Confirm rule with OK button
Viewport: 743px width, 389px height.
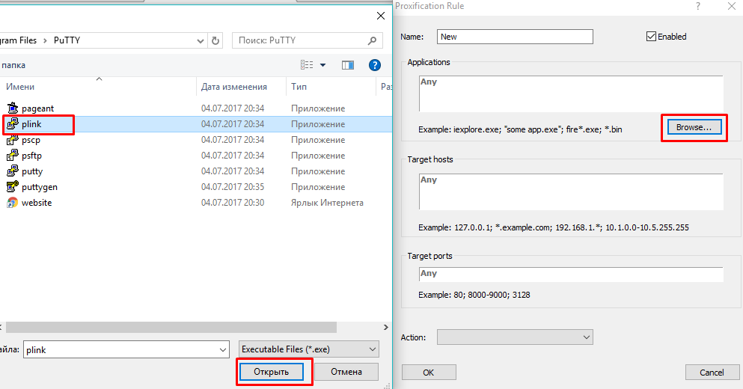[x=429, y=373]
